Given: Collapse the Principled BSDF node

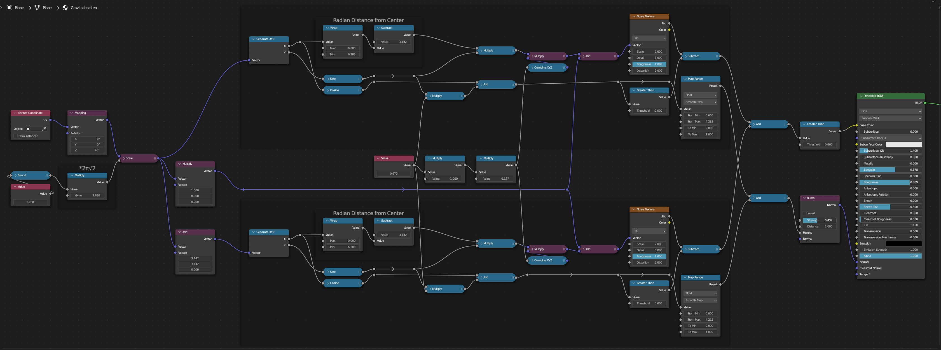Looking at the screenshot, I should [861, 96].
